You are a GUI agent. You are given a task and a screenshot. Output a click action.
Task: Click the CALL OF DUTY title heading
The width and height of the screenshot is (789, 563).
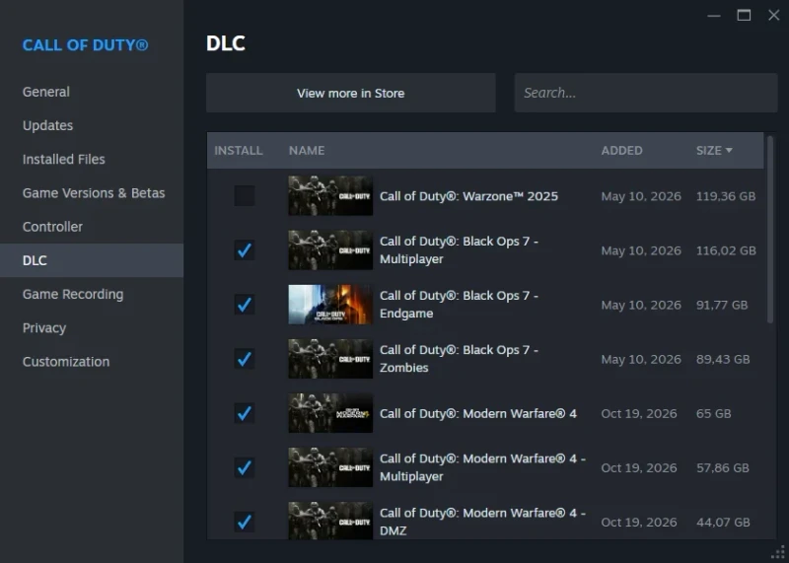pos(85,45)
